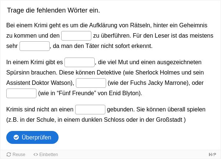
Task: Focus the blank before "(wie in Fünf Freunde"
Action: tap(21, 93)
